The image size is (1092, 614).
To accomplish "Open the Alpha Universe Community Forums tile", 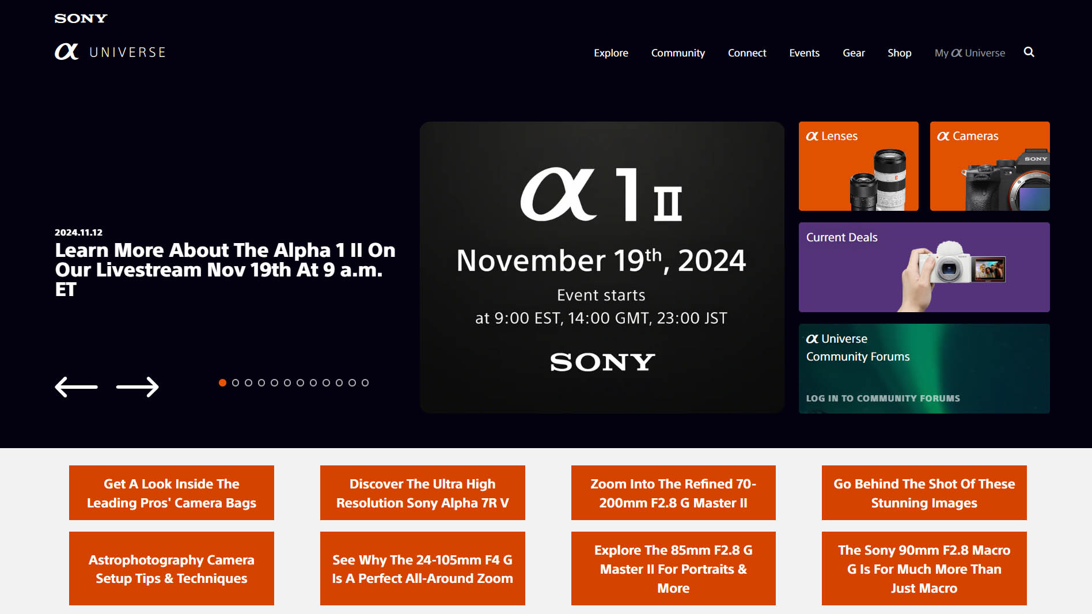I will click(x=924, y=369).
